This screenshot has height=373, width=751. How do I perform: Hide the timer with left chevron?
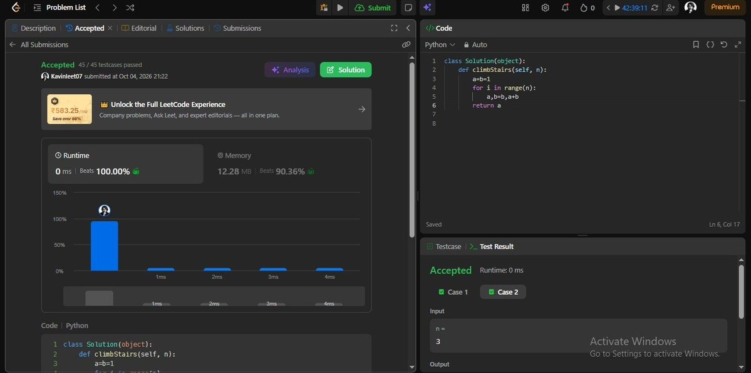[x=608, y=7]
